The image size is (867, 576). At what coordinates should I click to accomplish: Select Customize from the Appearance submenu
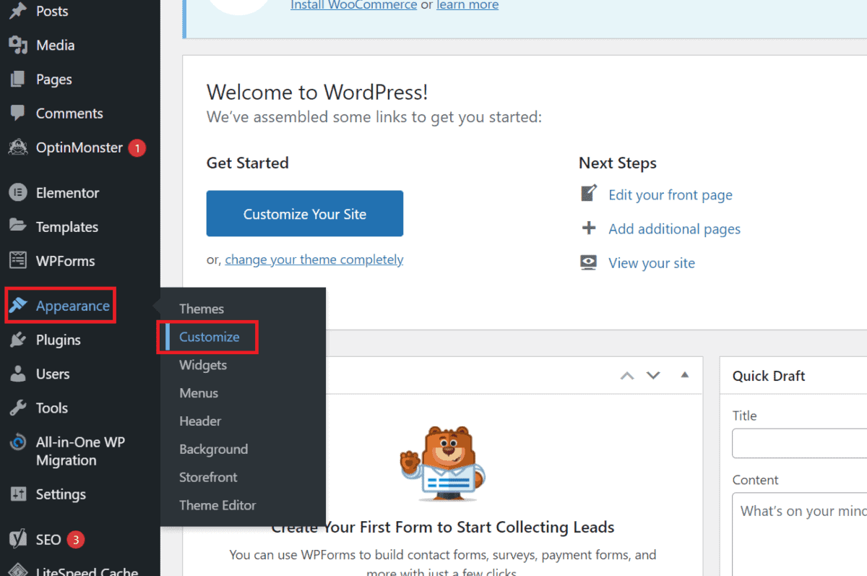pos(209,337)
